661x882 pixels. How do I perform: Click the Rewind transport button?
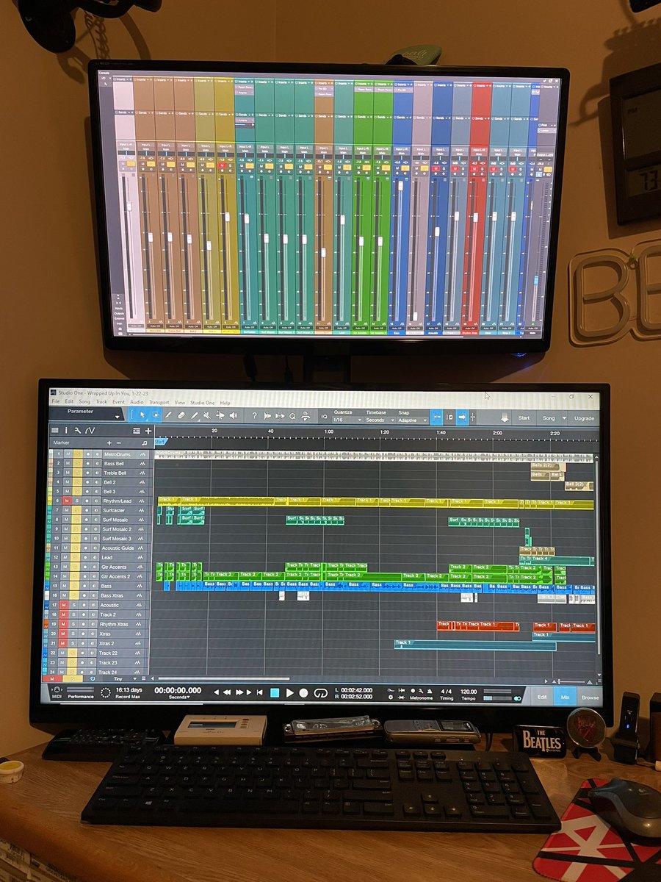[x=227, y=692]
